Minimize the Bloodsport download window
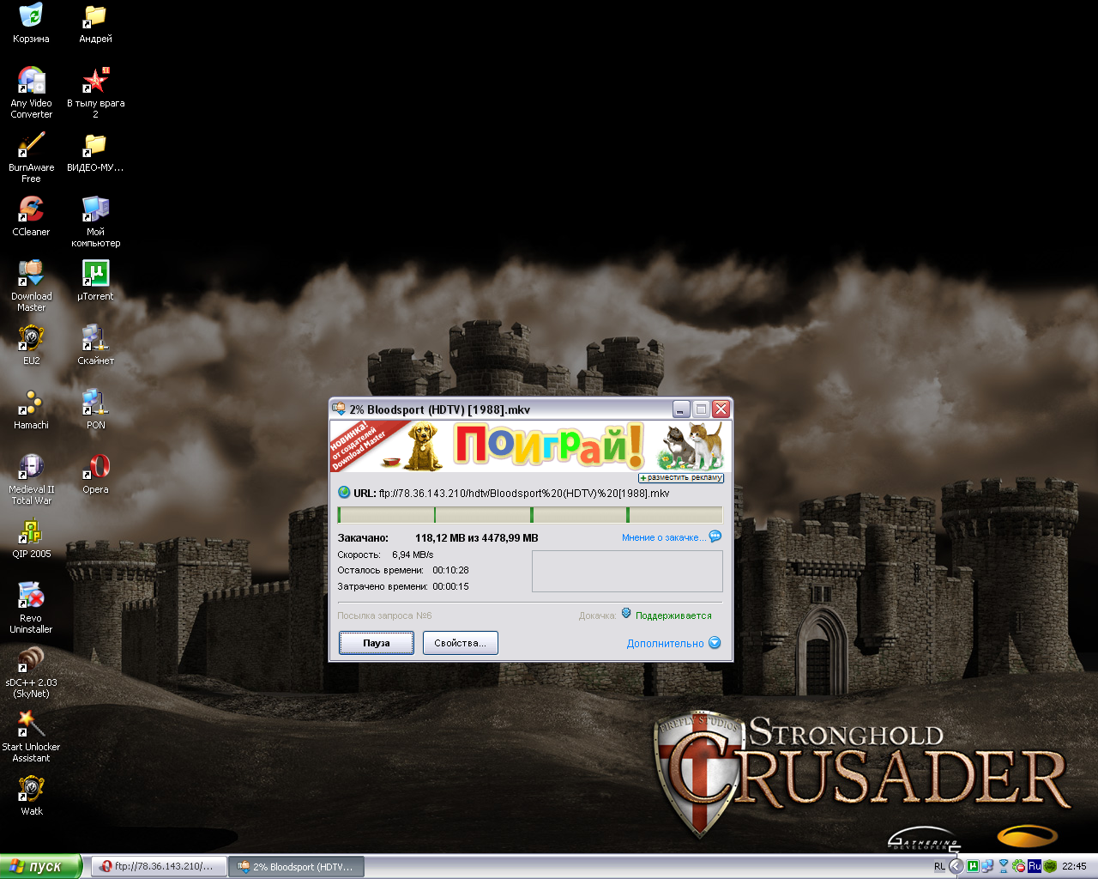The height and width of the screenshot is (879, 1098). (x=681, y=409)
